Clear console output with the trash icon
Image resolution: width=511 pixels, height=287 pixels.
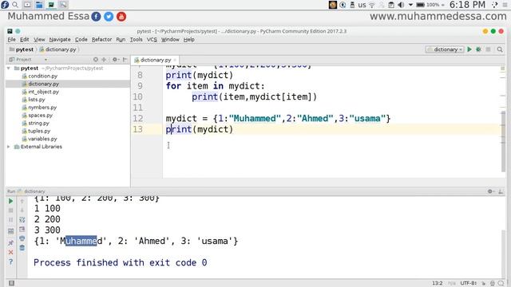[x=22, y=248]
